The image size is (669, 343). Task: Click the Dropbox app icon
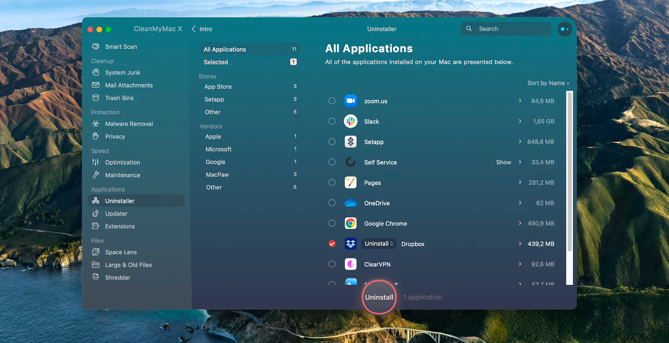(x=350, y=244)
